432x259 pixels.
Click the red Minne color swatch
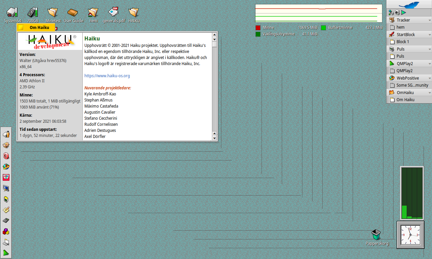tap(258, 28)
